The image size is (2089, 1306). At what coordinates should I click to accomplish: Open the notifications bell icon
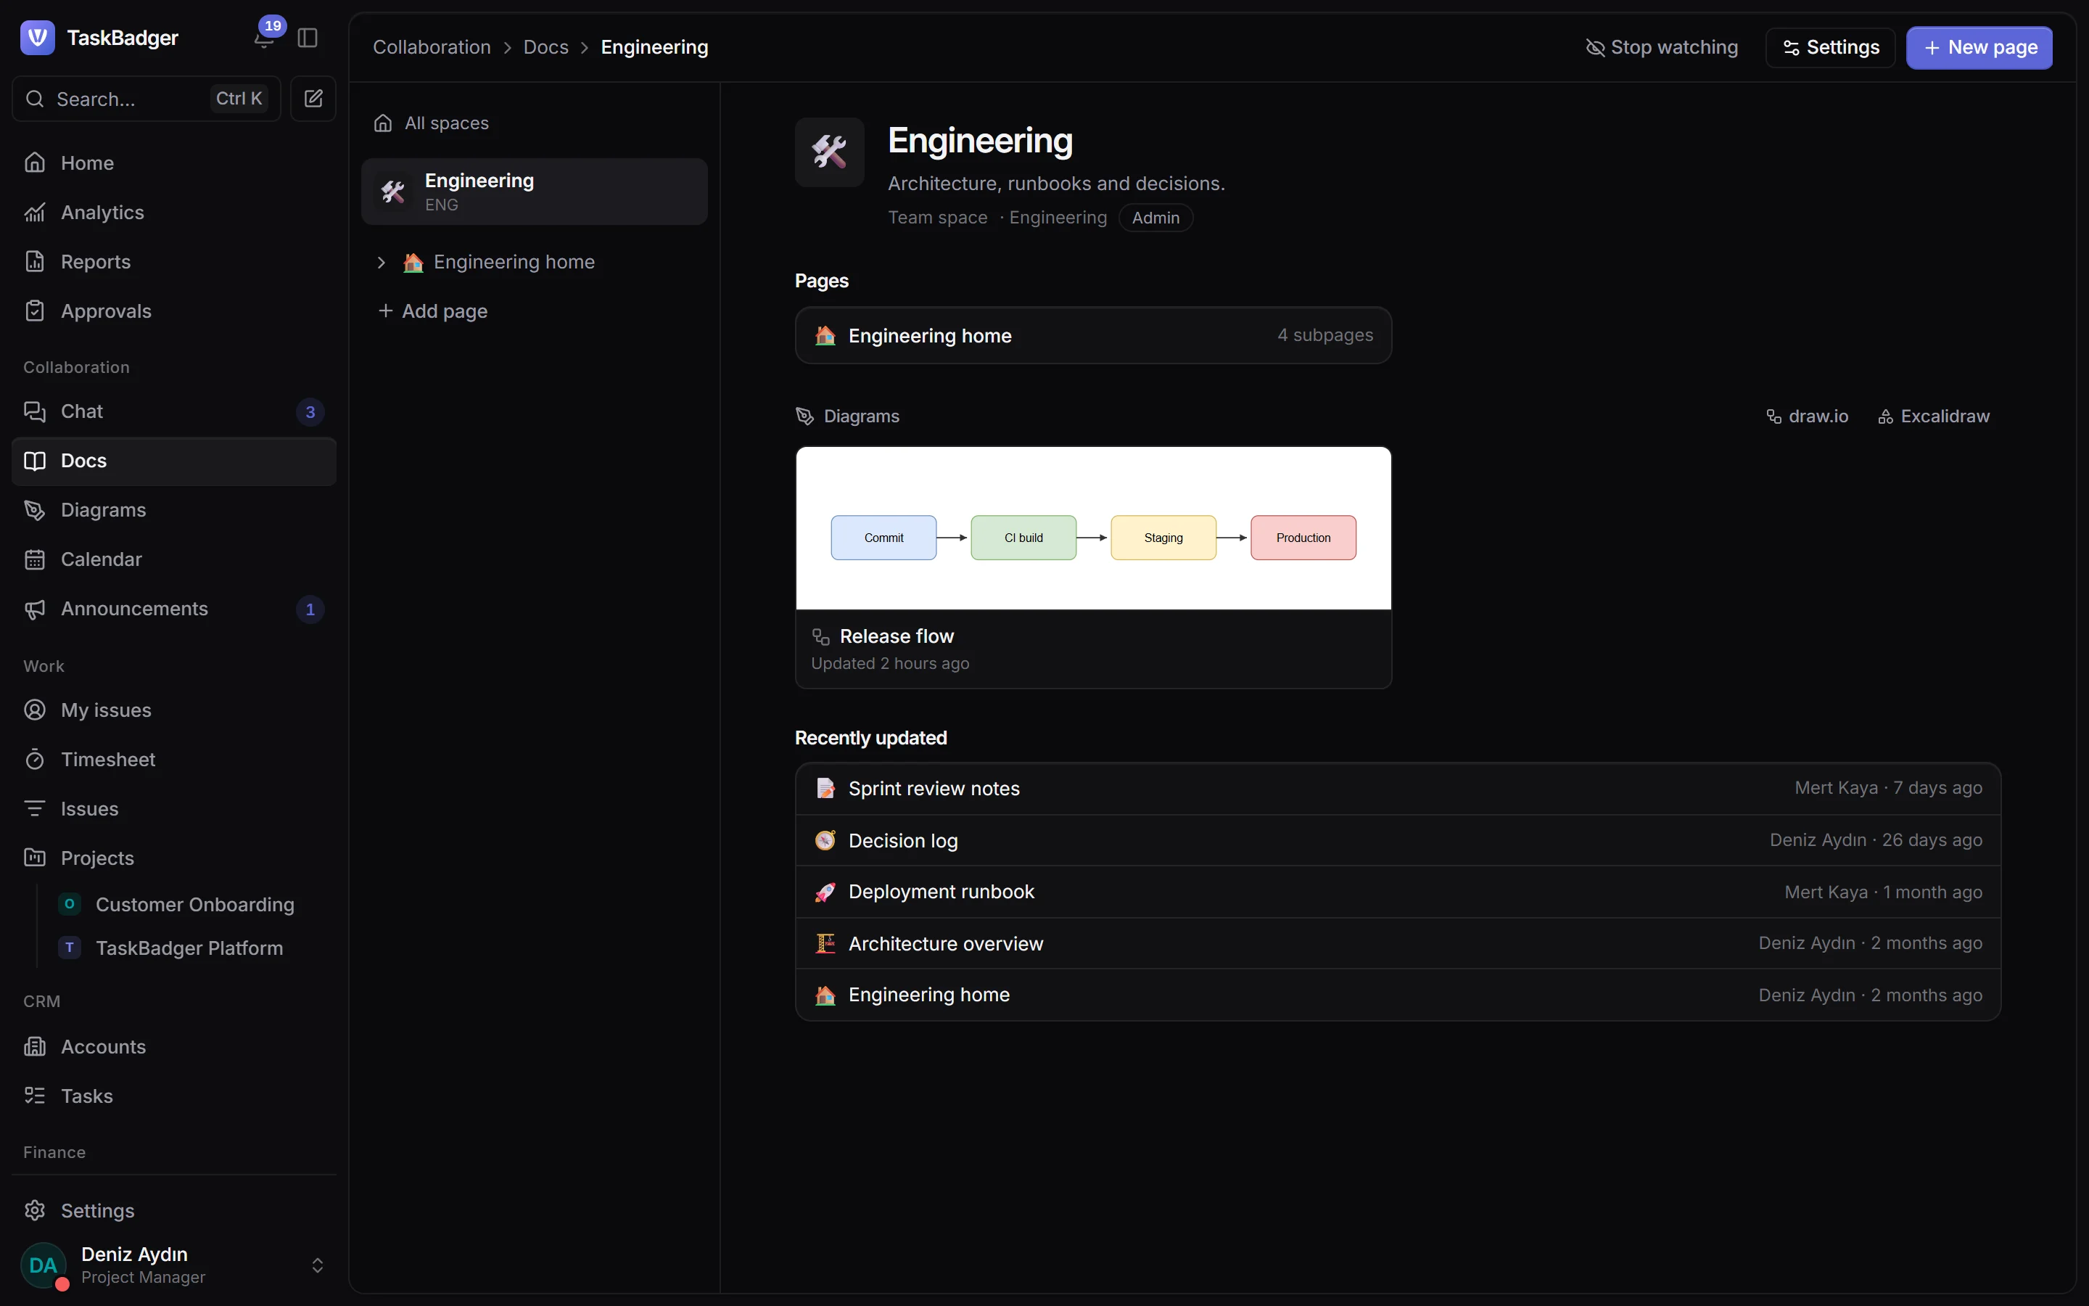(264, 39)
